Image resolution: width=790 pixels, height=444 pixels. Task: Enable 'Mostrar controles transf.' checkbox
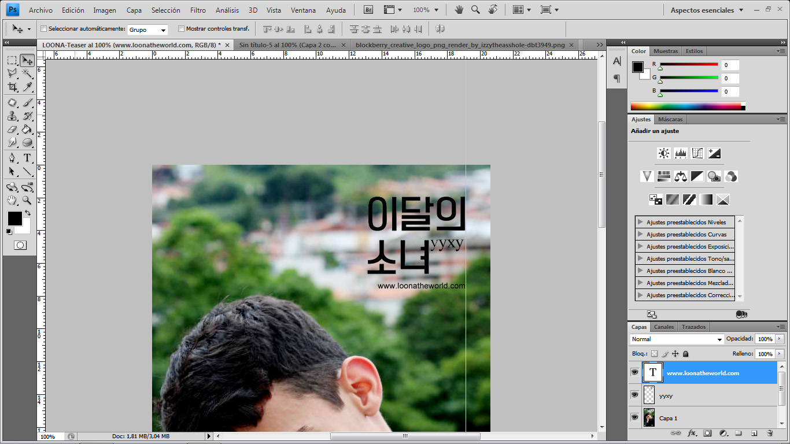(x=181, y=28)
